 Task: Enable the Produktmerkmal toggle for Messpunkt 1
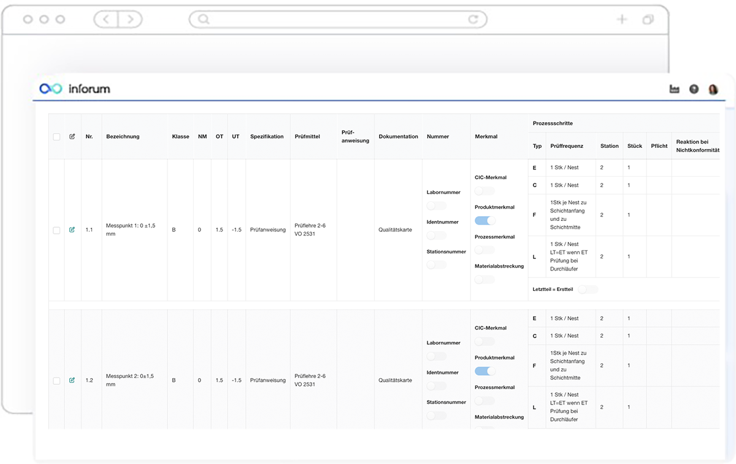click(x=485, y=220)
